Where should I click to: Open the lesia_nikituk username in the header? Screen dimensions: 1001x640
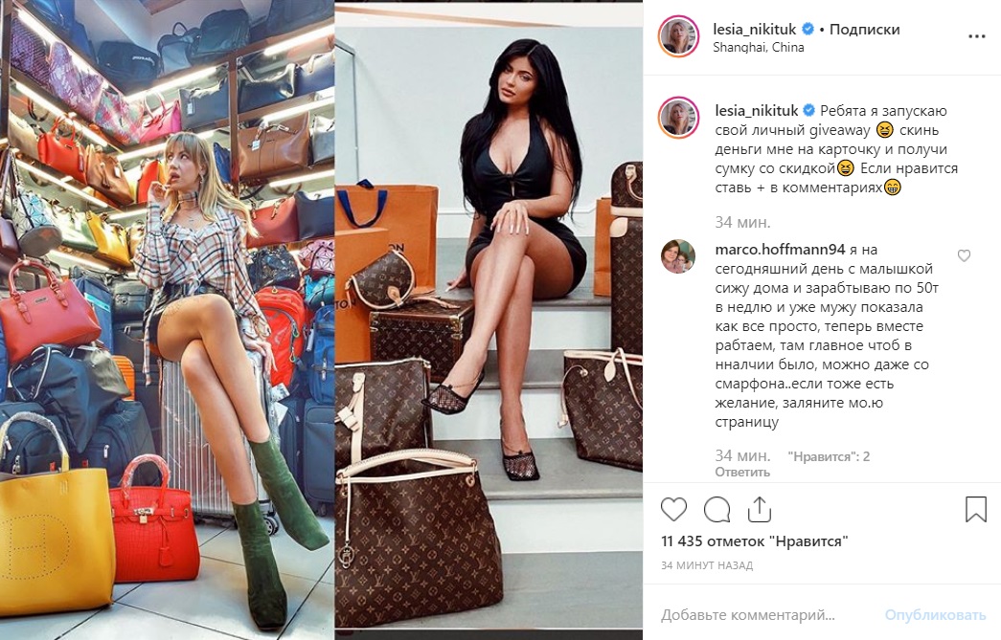(x=755, y=30)
